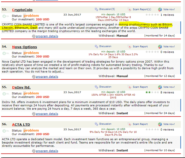Open the Nova Options program title link
Image resolution: width=185 pixels, height=158 pixels.
[25, 47]
